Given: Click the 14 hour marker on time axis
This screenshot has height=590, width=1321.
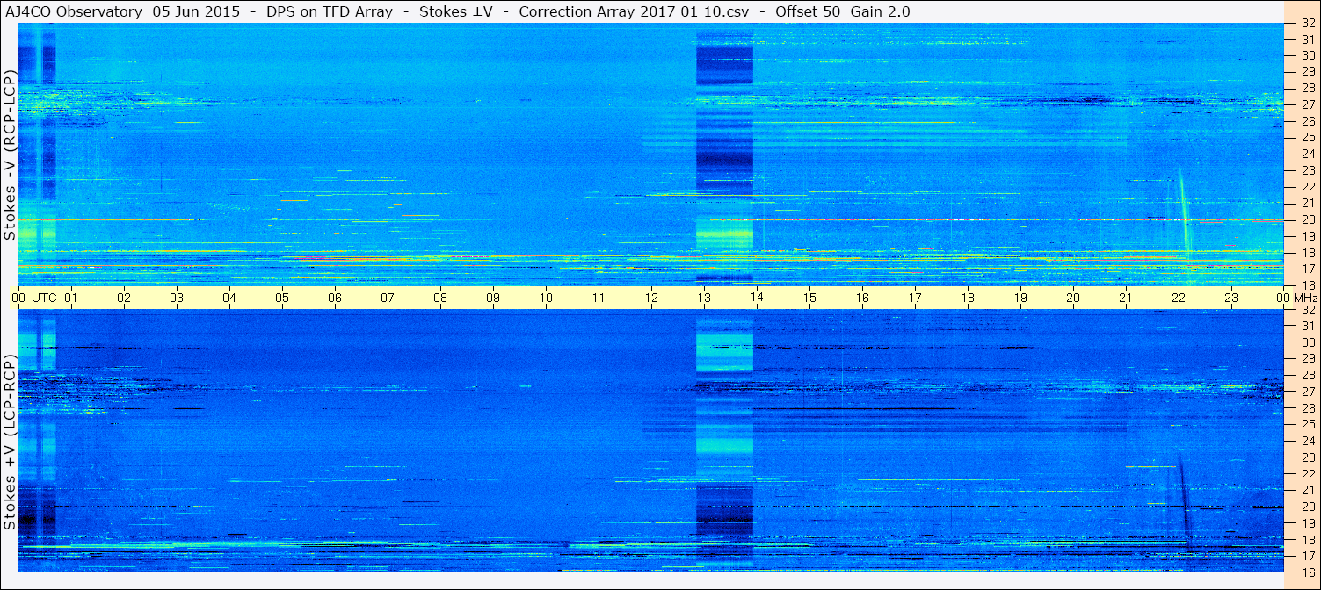Looking at the screenshot, I should pyautogui.click(x=757, y=298).
